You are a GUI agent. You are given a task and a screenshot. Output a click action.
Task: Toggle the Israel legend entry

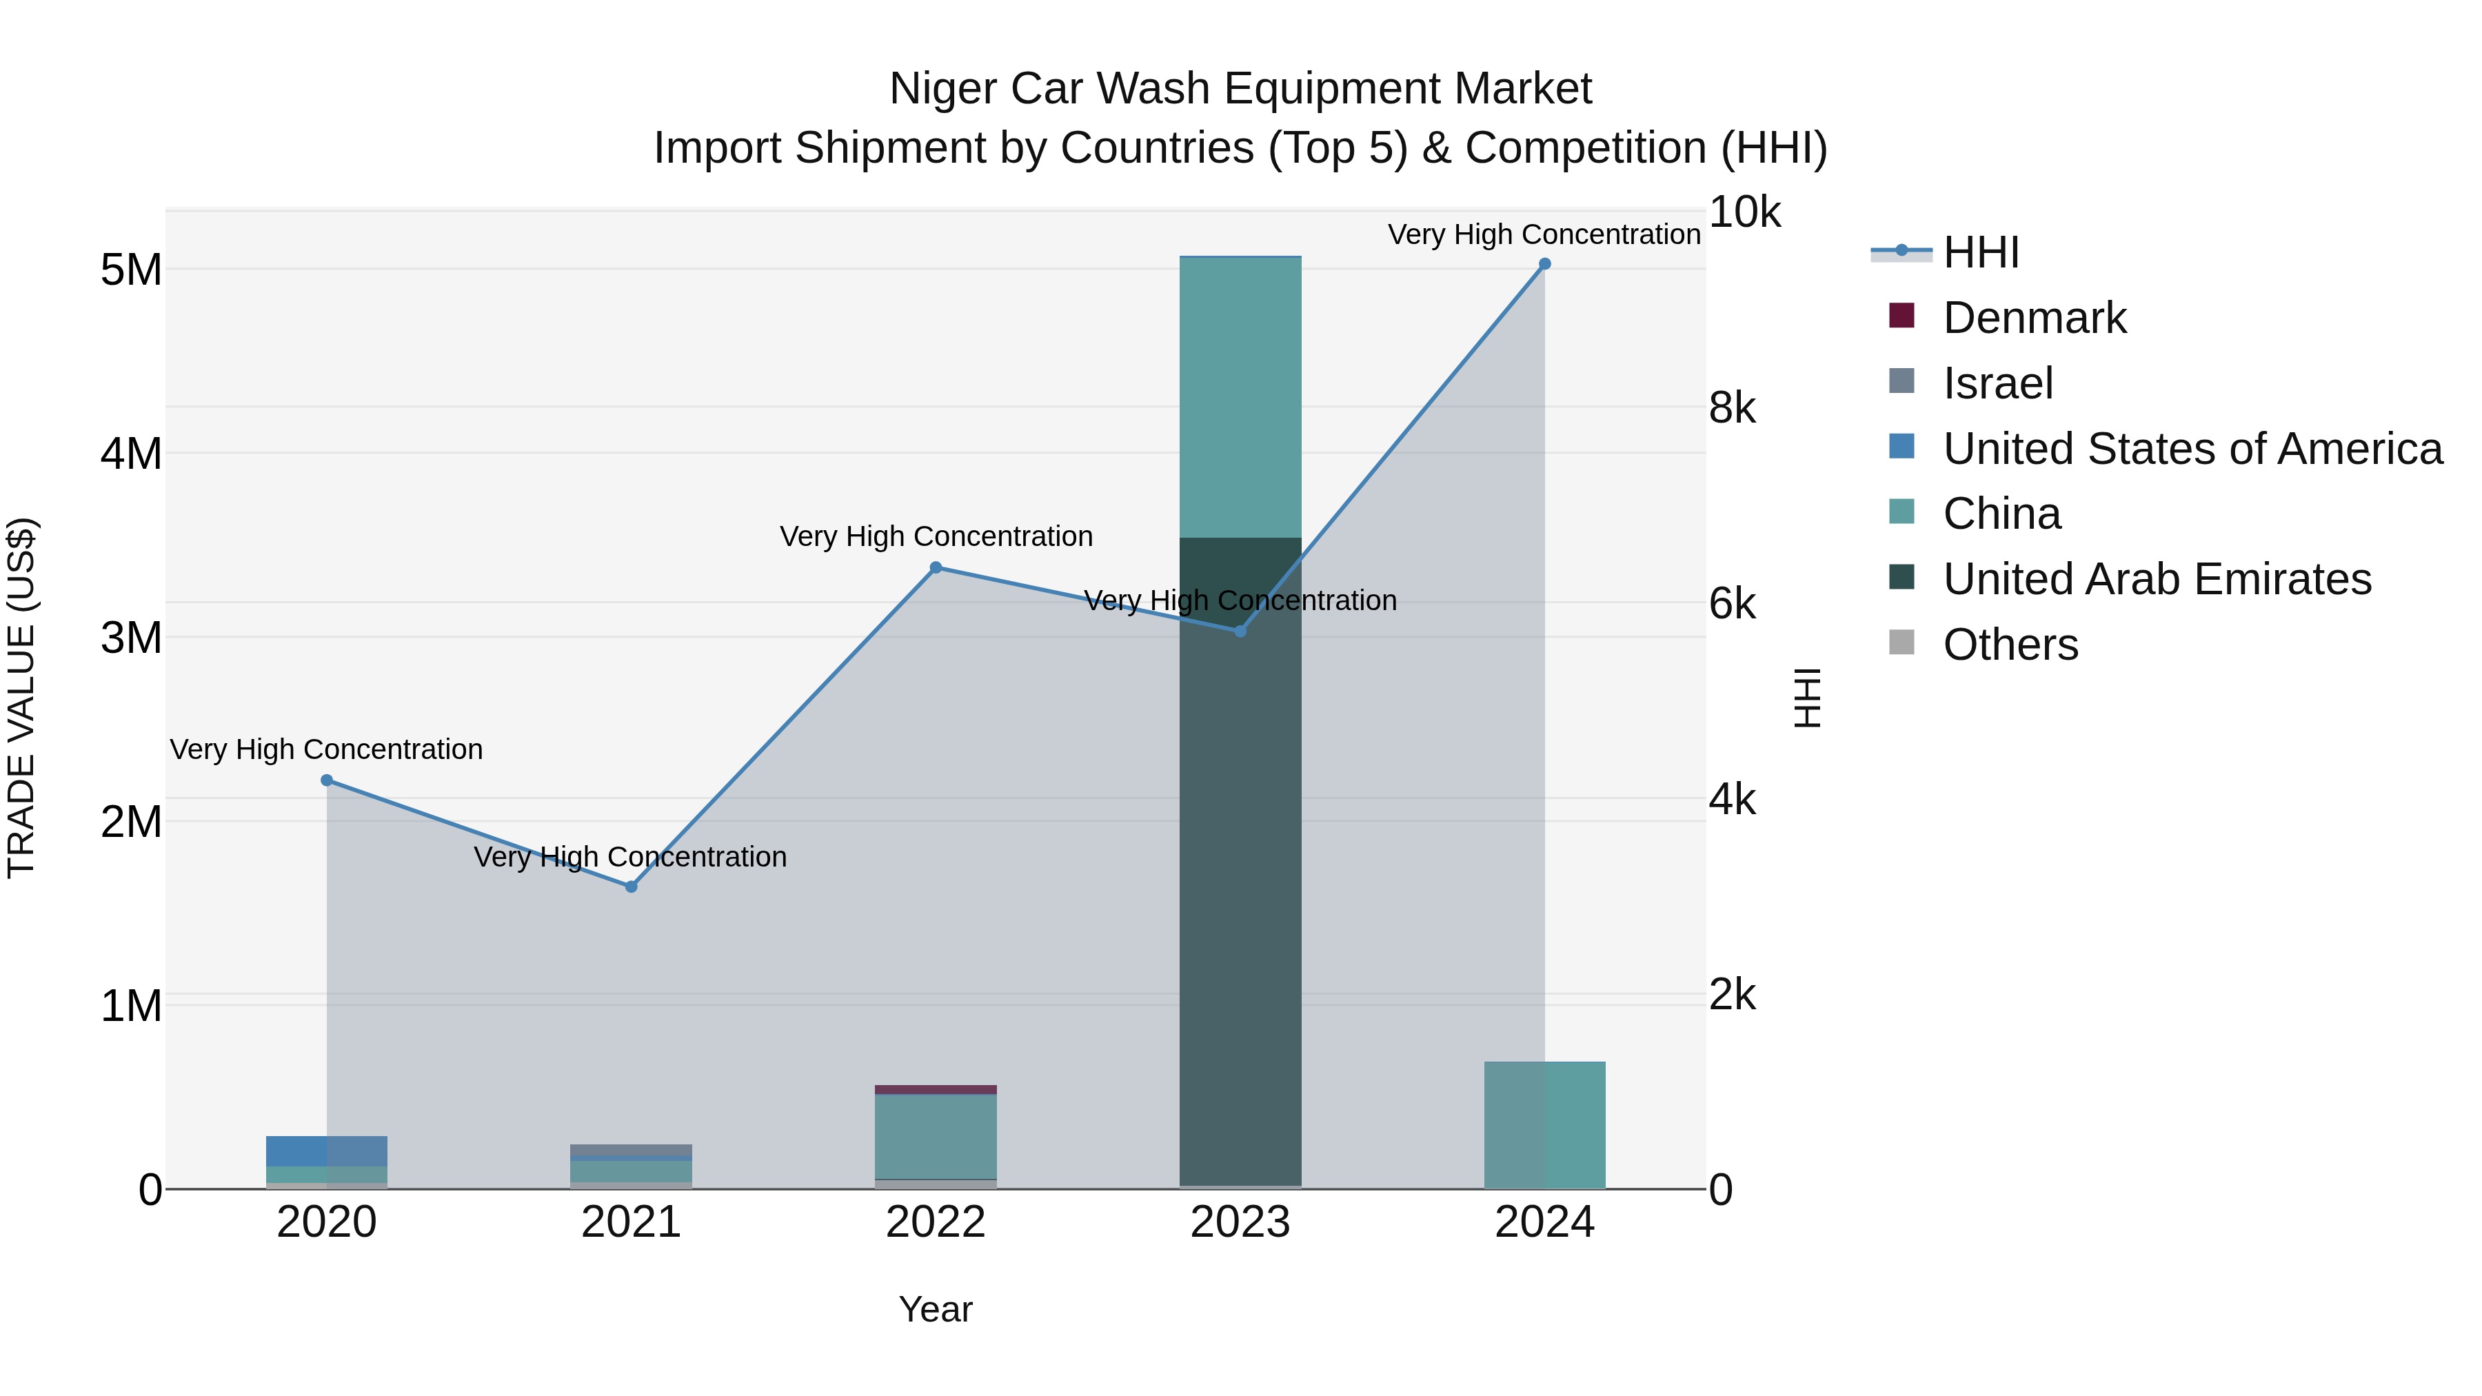pos(1971,383)
